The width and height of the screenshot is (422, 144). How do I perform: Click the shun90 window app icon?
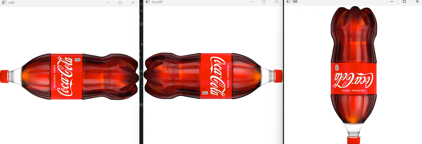click(147, 2)
